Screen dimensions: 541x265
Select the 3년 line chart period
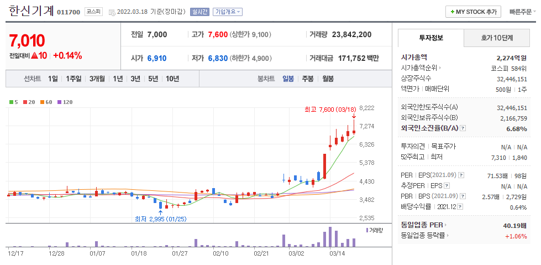135,79
